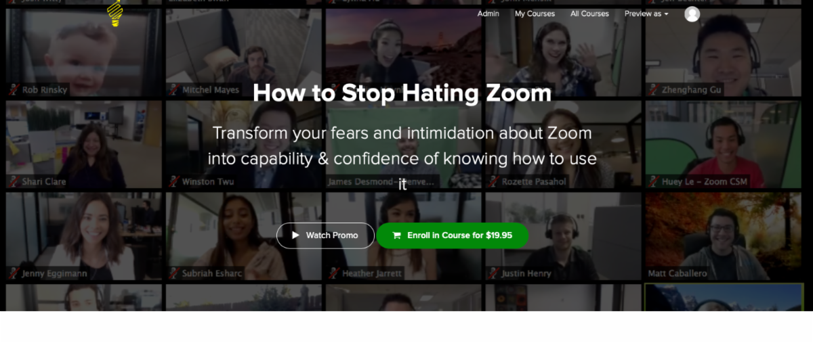This screenshot has height=343, width=813.
Task: Enroll in Course for $19.95
Action: click(x=453, y=235)
